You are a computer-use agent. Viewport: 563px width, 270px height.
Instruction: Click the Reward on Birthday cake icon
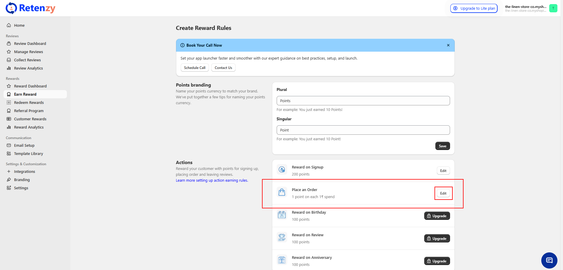[282, 215]
